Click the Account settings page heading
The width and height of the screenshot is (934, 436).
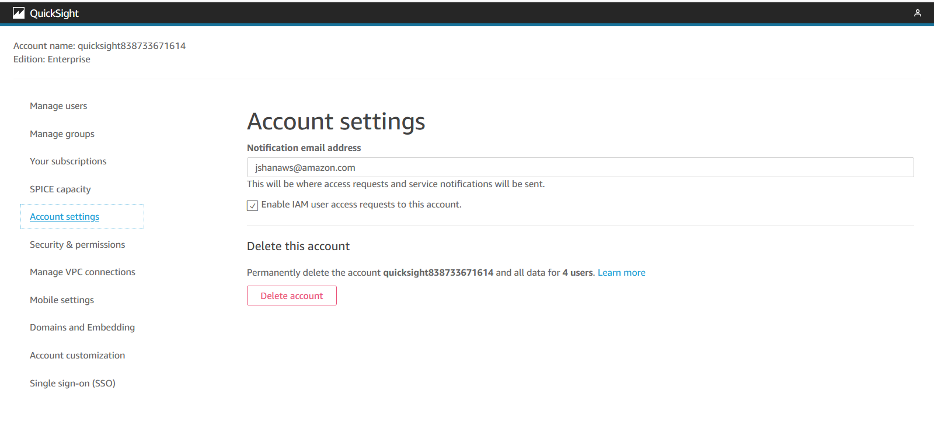tap(336, 122)
